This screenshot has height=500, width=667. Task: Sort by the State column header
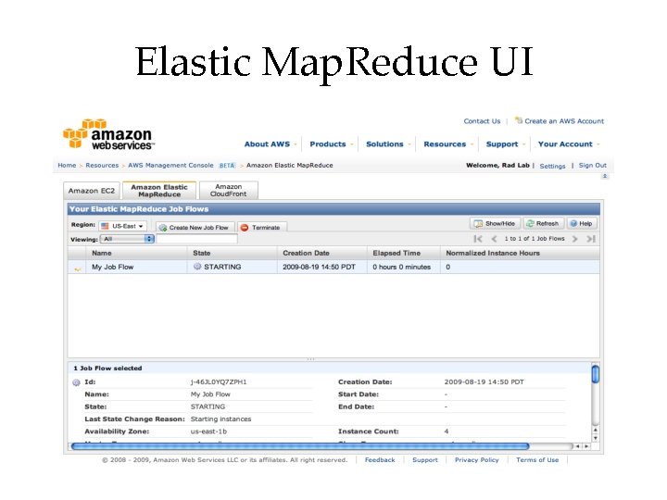pyautogui.click(x=233, y=253)
